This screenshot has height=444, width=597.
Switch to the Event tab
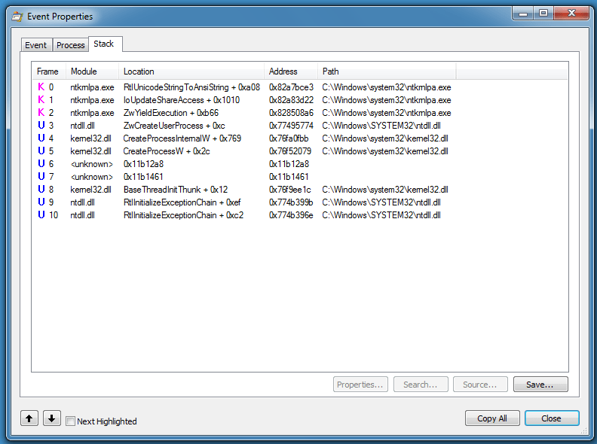pos(36,45)
